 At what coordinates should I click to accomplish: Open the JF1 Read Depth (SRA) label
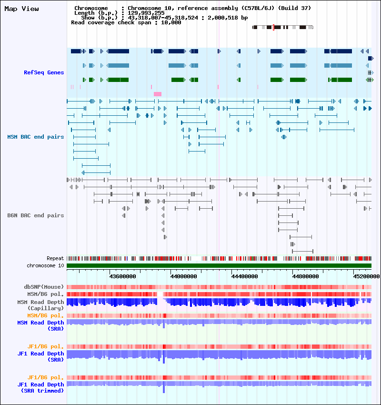point(40,357)
